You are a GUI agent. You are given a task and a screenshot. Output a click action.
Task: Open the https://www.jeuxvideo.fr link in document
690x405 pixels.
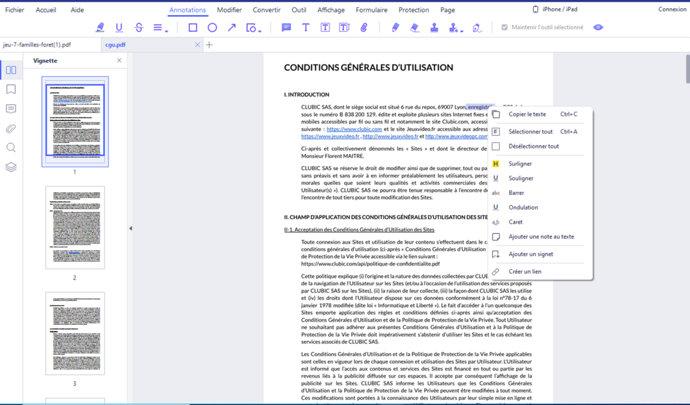(x=330, y=136)
